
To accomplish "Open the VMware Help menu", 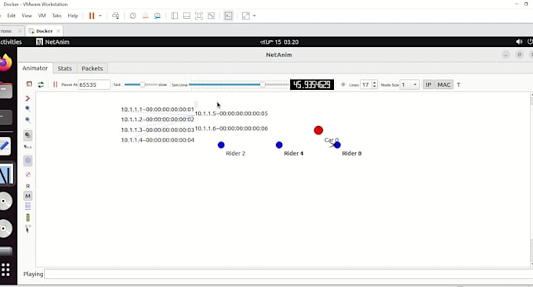I will [x=73, y=16].
